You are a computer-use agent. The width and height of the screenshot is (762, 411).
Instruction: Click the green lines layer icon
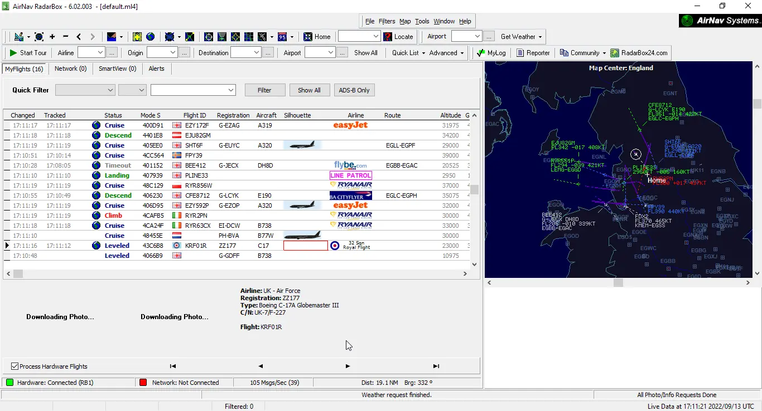(222, 37)
